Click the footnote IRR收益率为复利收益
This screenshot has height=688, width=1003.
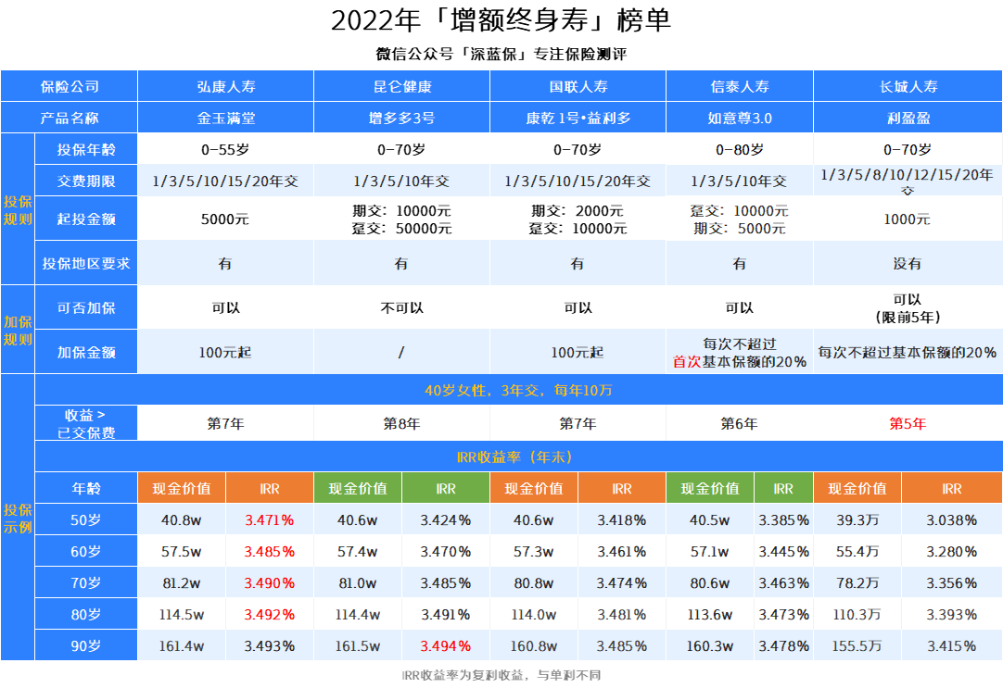(x=501, y=676)
